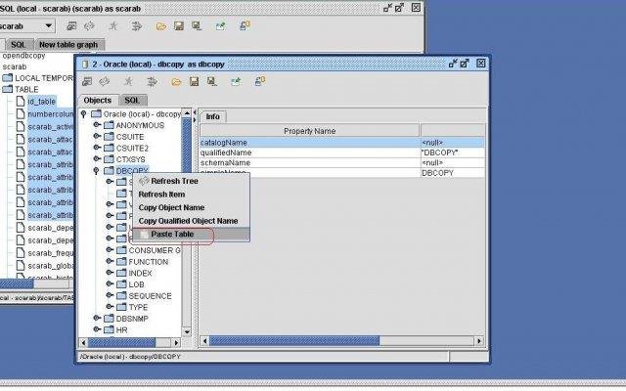The height and width of the screenshot is (391, 626).
Task: Click the new session icon in dbcopy toolbar
Action: [x=259, y=81]
